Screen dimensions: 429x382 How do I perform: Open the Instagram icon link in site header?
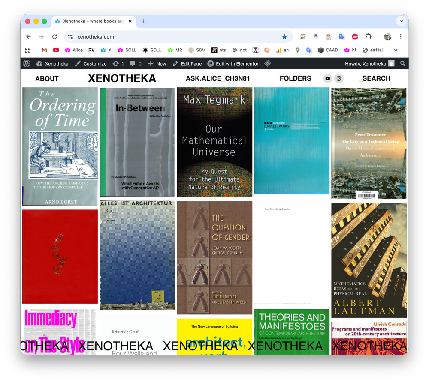339,78
